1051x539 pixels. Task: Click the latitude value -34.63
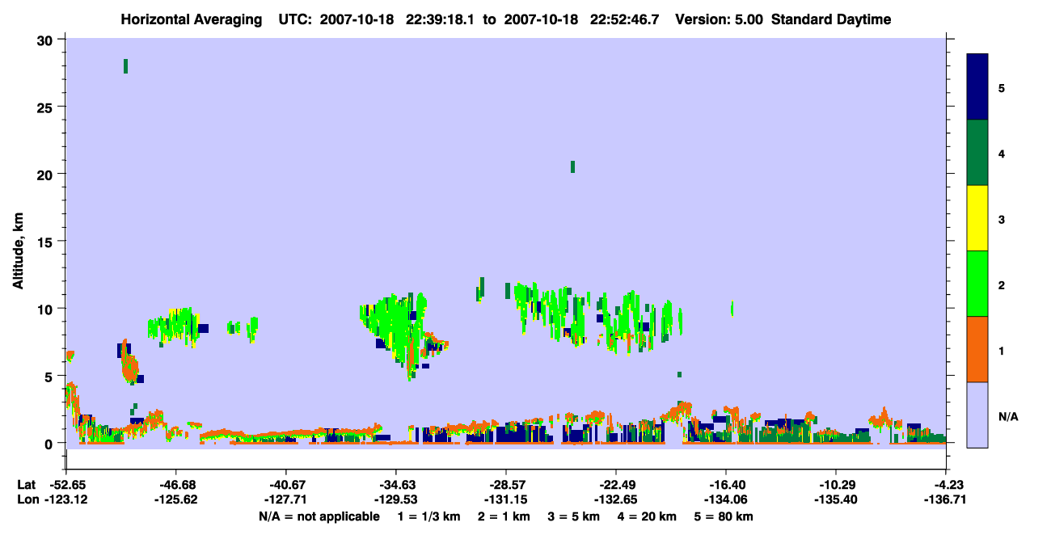[x=396, y=485]
